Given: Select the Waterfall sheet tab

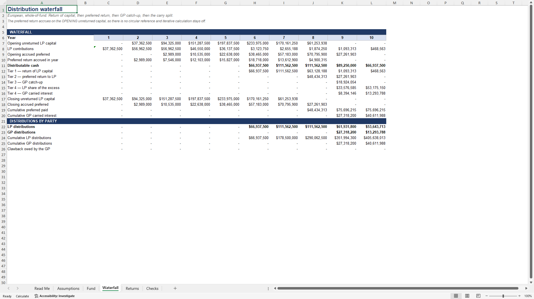Looking at the screenshot, I should (110, 288).
